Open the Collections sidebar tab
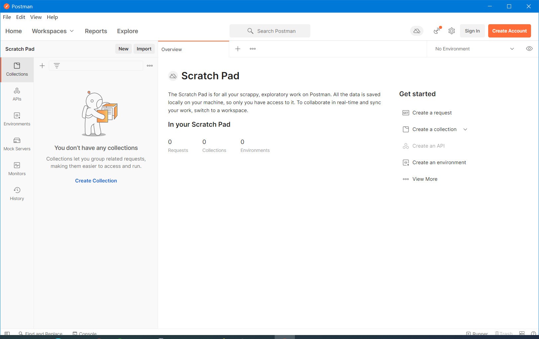 pyautogui.click(x=17, y=70)
